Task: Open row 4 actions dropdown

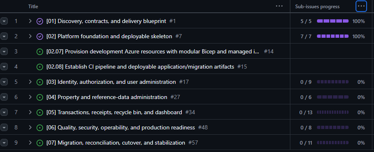Action: [4, 67]
